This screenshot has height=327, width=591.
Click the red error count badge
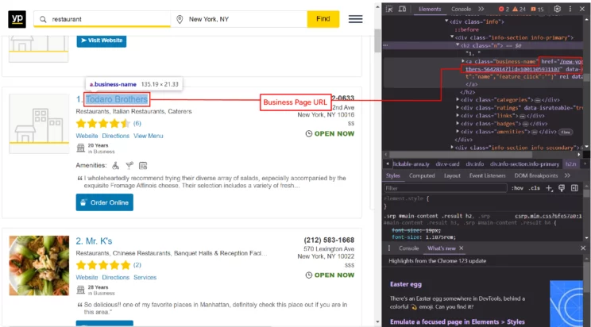504,9
